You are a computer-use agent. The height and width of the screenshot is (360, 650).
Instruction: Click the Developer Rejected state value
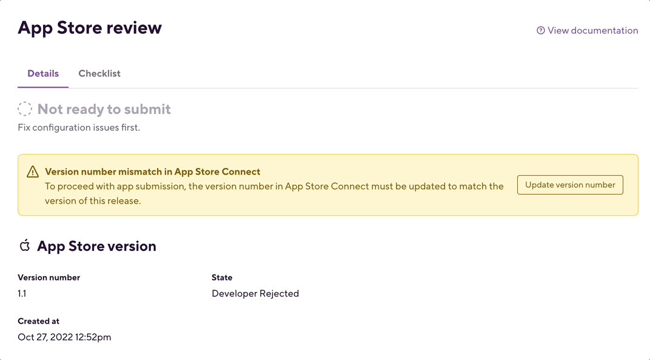(x=255, y=293)
